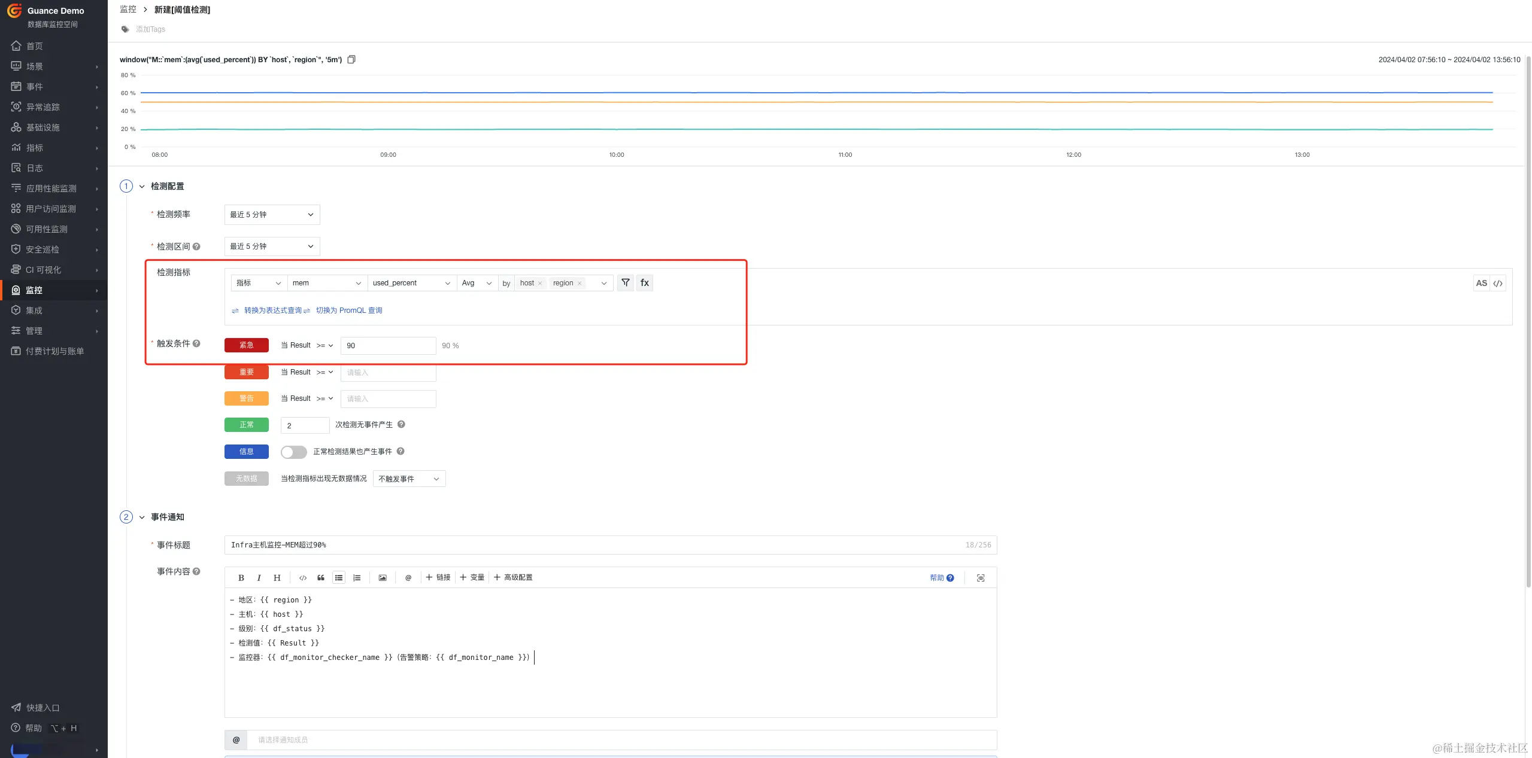Screen dimensions: 1532x758
Task: Open 日志 in the sidebar
Action: 35,168
